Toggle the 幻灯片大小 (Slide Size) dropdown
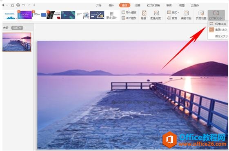229x151 pixels. point(216,15)
